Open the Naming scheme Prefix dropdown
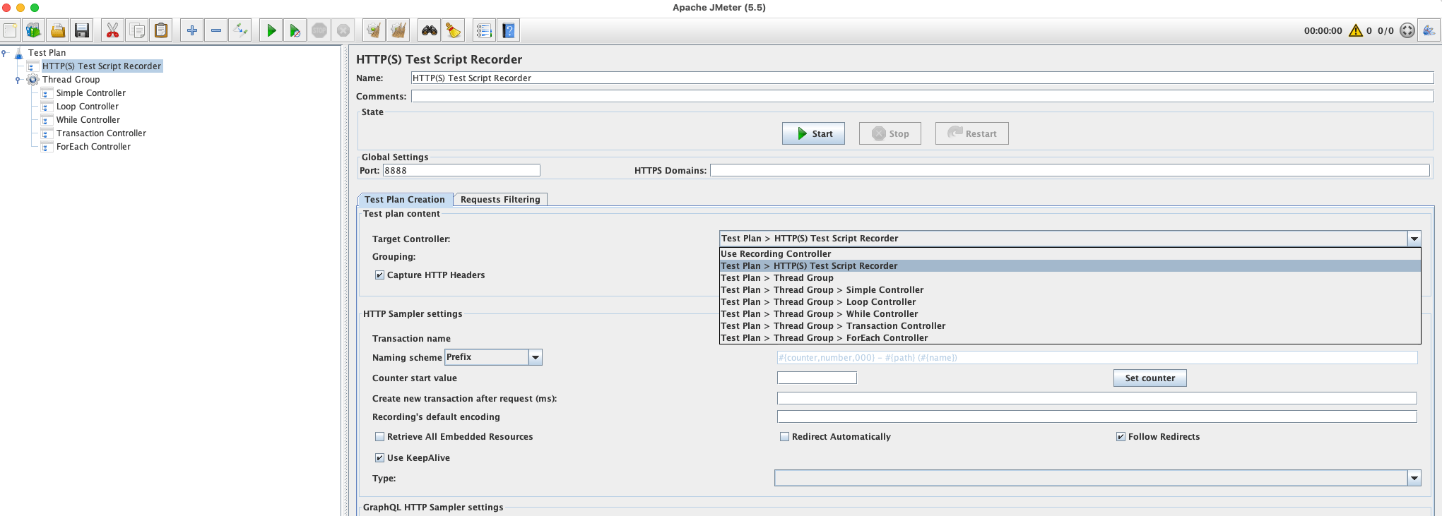This screenshot has height=516, width=1442. tap(536, 357)
